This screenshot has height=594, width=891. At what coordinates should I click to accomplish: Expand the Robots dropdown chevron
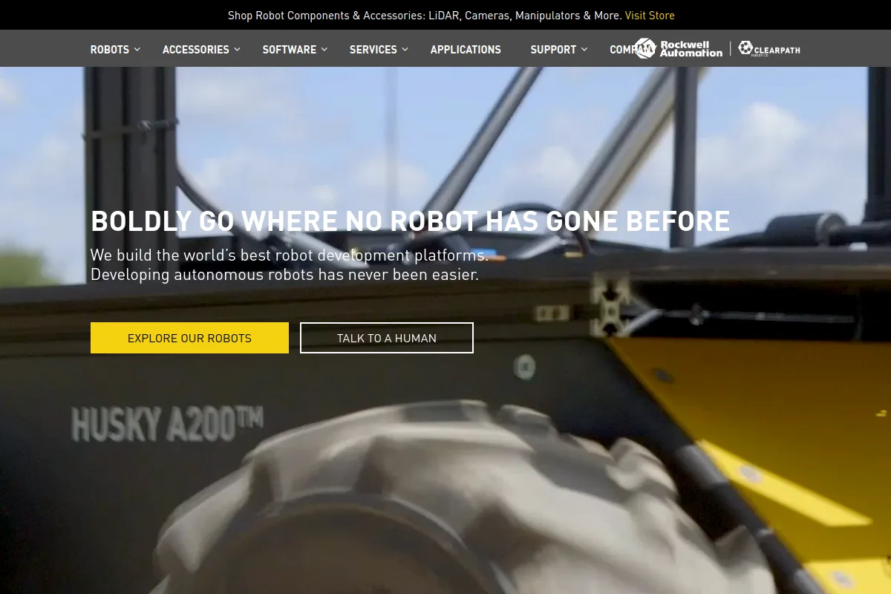(137, 49)
